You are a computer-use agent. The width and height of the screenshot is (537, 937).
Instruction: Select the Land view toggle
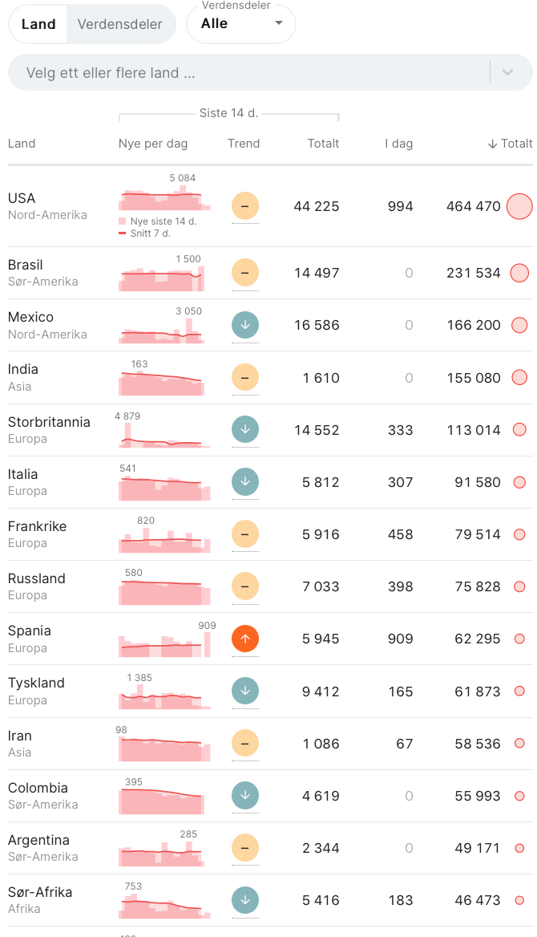[38, 24]
